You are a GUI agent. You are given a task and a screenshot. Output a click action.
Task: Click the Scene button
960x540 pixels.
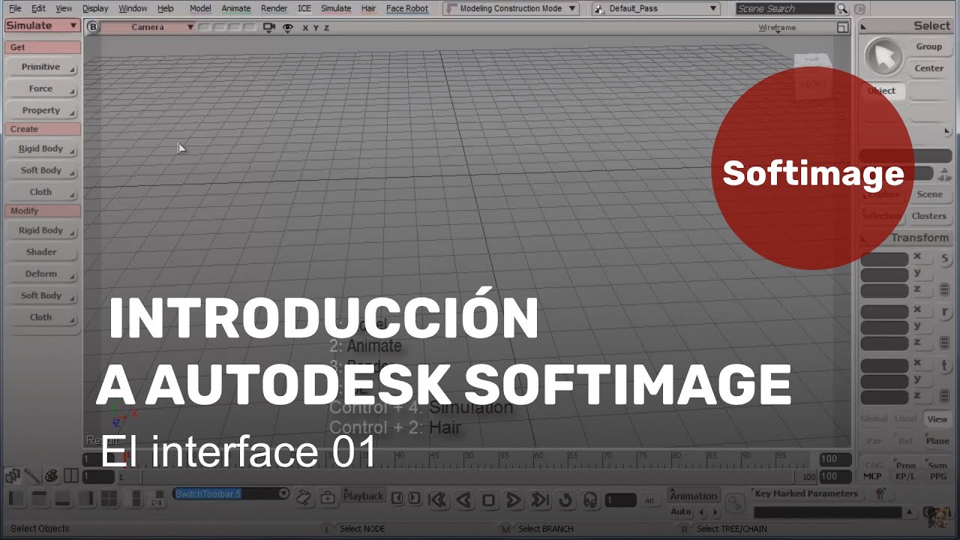click(929, 194)
